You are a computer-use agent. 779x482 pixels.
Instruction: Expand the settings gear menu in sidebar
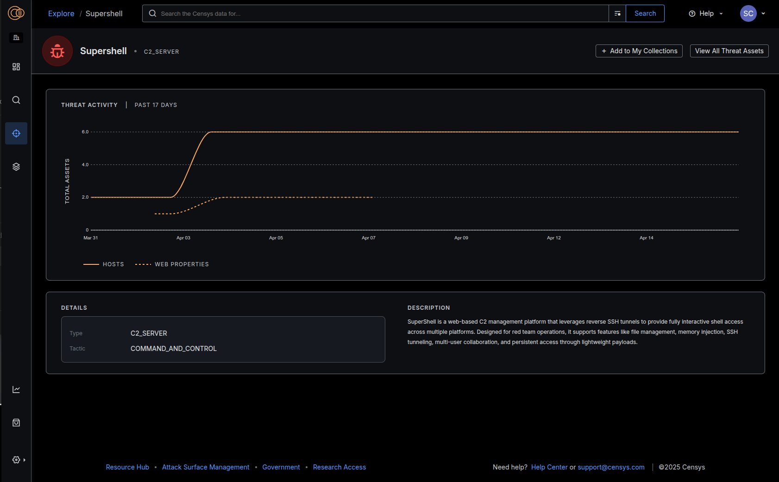(19, 460)
